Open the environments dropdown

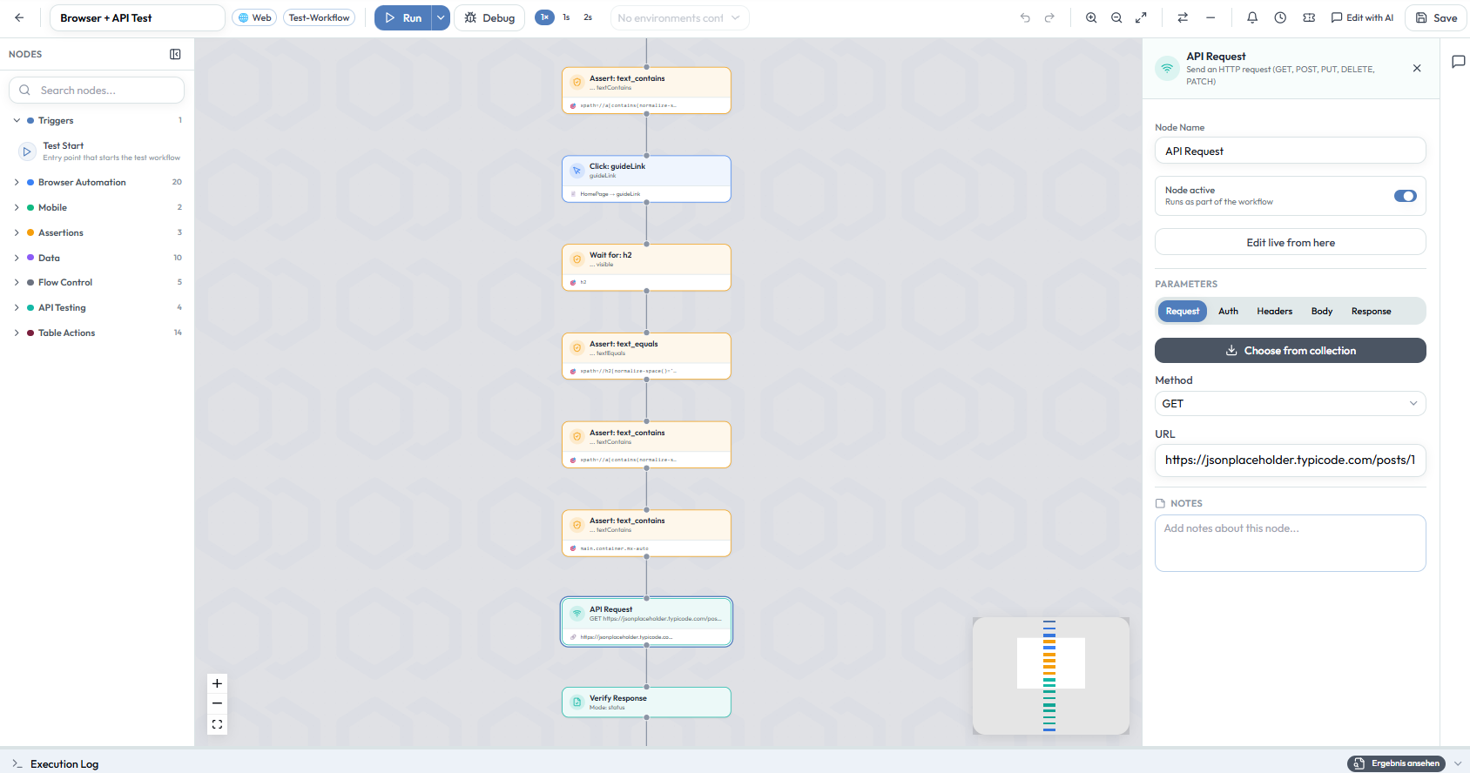coord(679,17)
